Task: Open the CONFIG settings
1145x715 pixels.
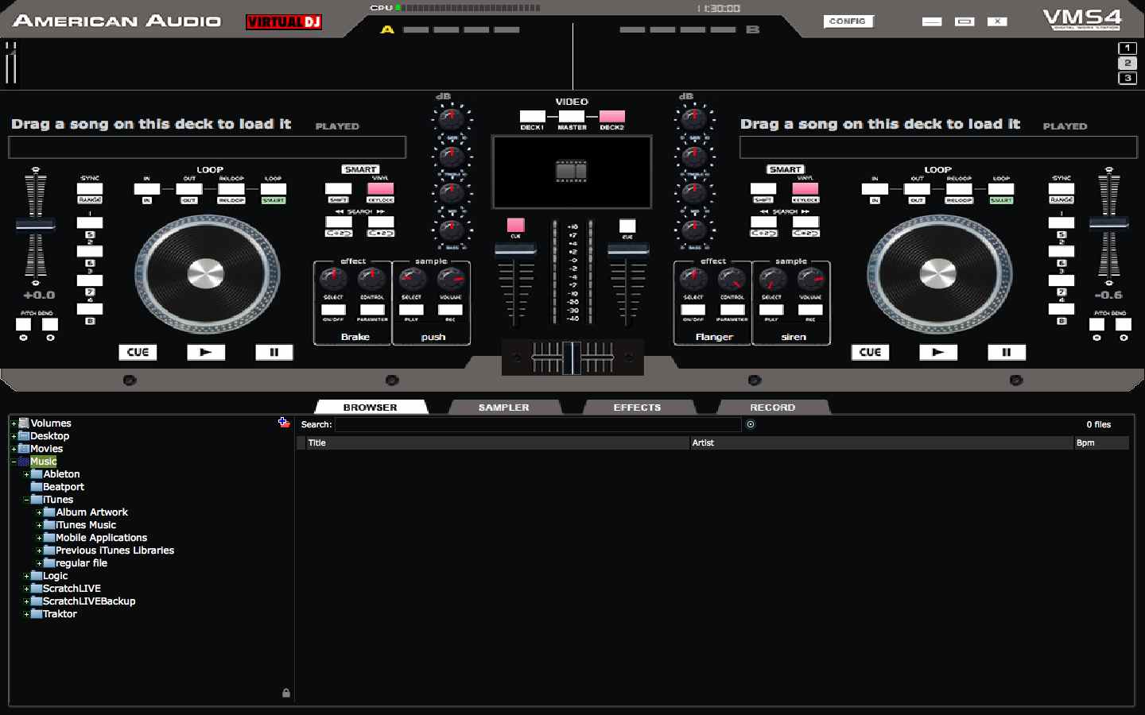Action: tap(848, 21)
